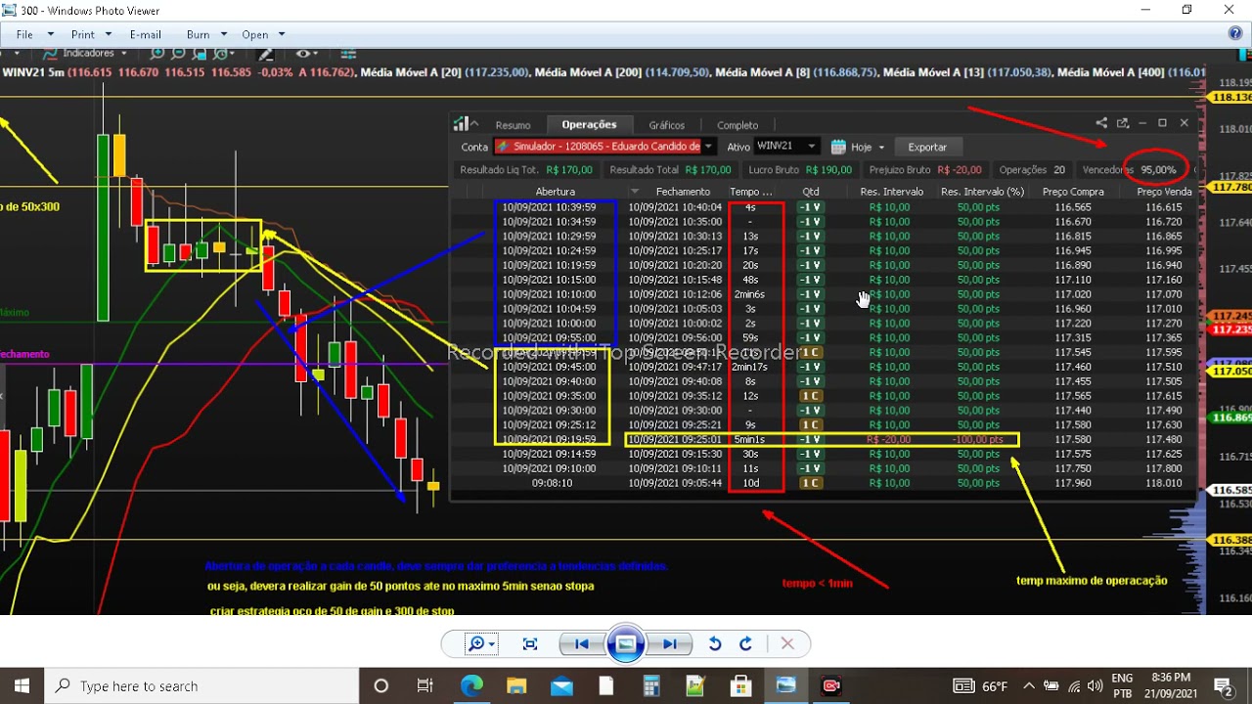
Task: Click the Actual size button
Action: pyautogui.click(x=530, y=643)
